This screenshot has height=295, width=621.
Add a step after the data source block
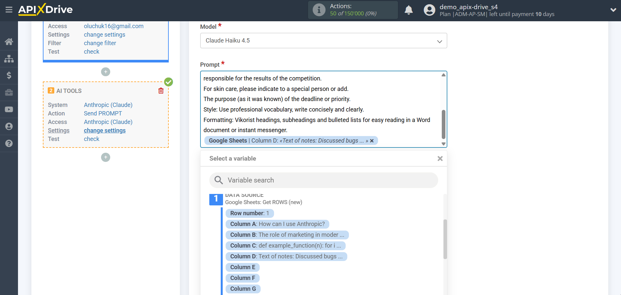coord(106,72)
